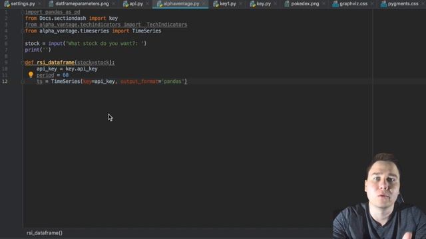Click the 'import pandas as pd' line
Screen dimensions: 426x239
coord(53,12)
